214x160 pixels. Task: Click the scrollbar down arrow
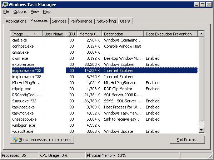tap(201, 130)
